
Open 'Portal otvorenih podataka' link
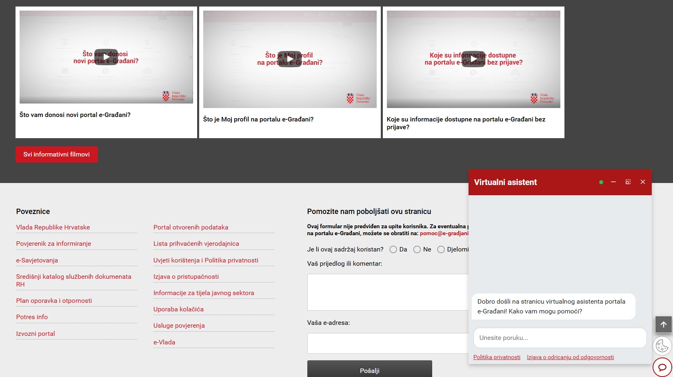pos(191,227)
